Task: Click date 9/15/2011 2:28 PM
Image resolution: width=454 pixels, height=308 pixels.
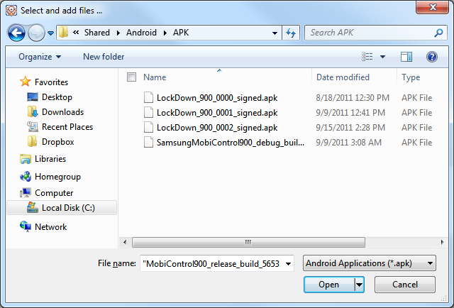Action: 350,128
